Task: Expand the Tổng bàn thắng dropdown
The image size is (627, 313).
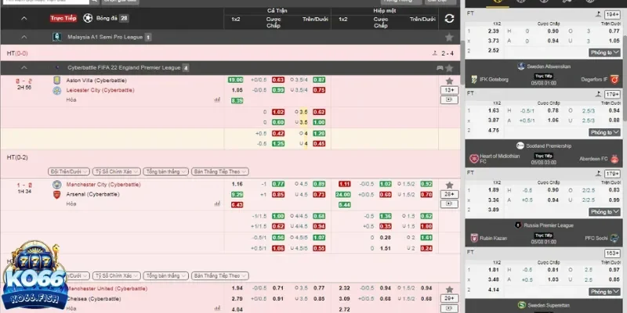Action: [166, 170]
